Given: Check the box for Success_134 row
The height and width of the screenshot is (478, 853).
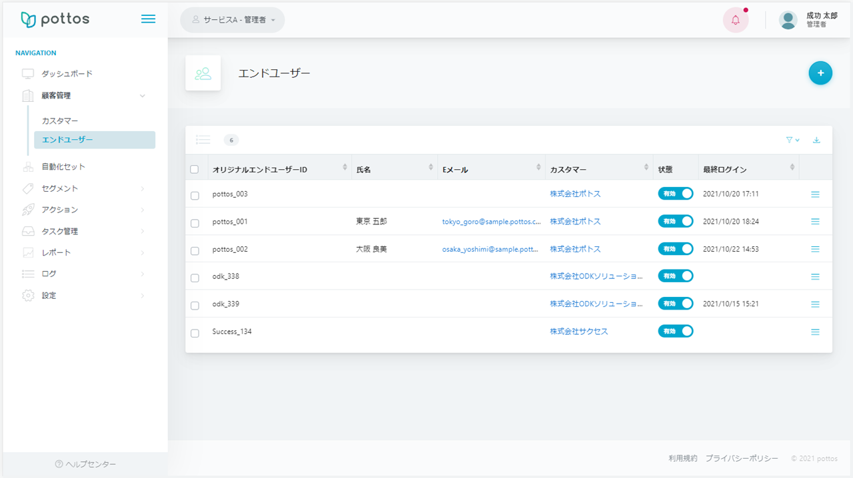Looking at the screenshot, I should point(195,334).
